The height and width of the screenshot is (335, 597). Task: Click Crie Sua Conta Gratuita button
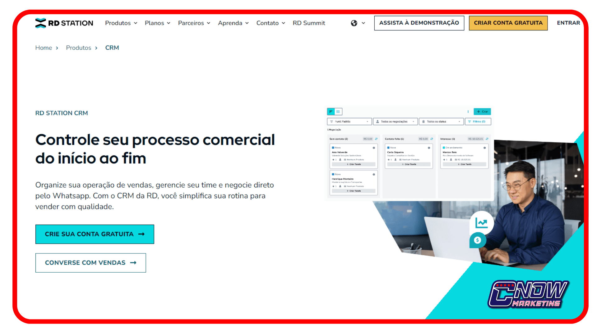coord(95,234)
